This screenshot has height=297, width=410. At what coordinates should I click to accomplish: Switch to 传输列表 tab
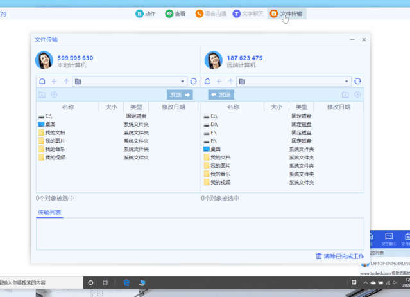tap(49, 212)
